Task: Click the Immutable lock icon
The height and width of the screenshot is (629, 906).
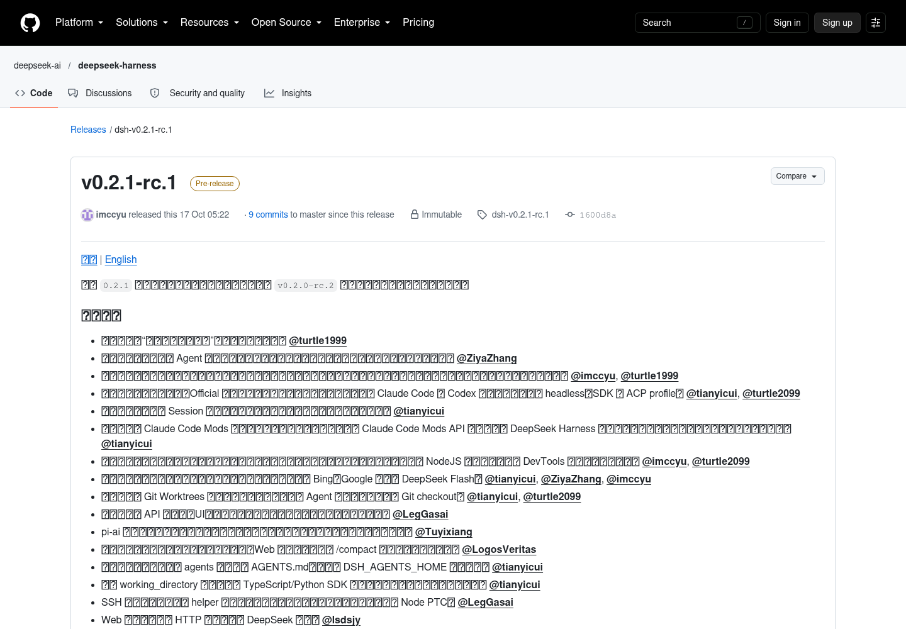Action: point(415,214)
